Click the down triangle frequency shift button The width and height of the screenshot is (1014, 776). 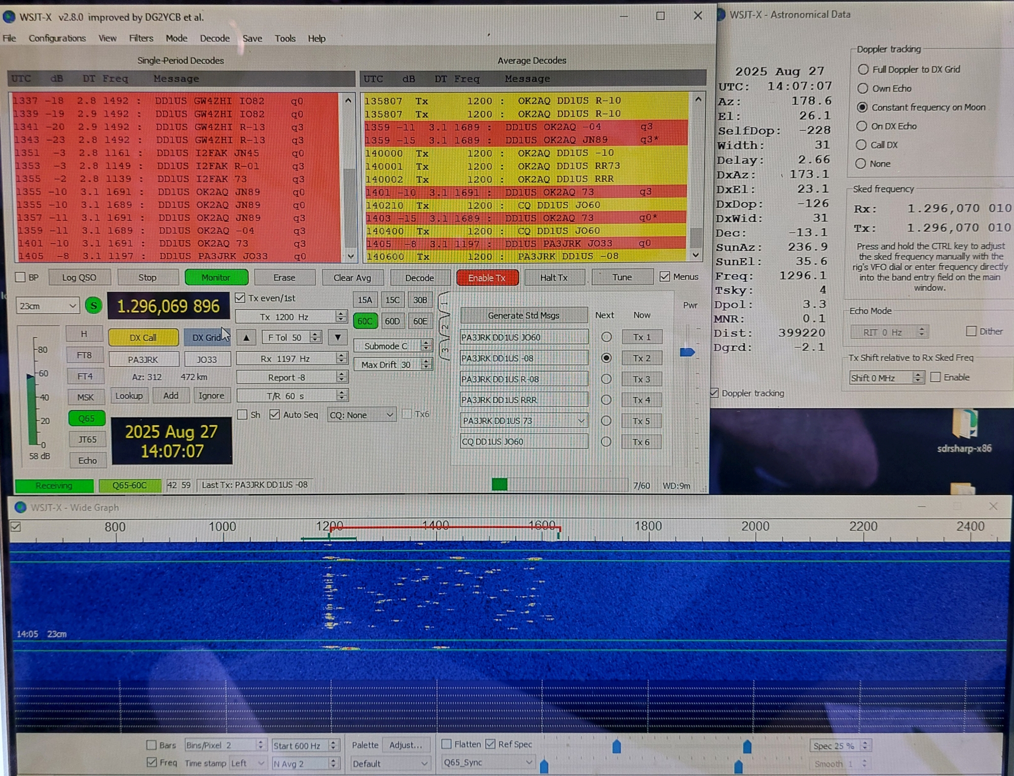coord(338,338)
